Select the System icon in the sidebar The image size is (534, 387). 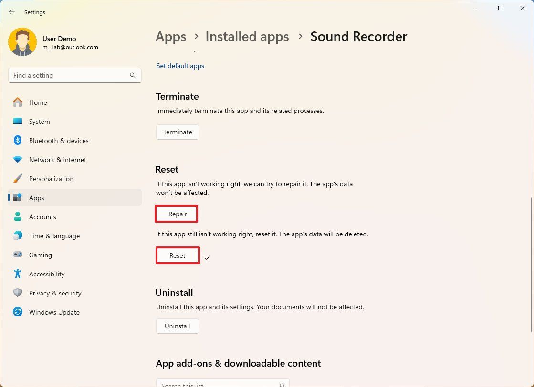[18, 122]
